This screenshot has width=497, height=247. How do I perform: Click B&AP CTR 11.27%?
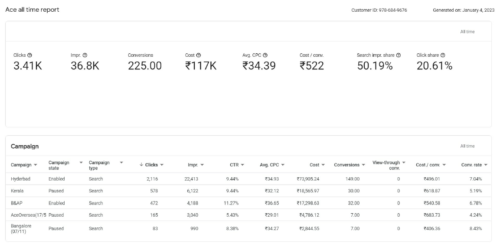[x=232, y=203]
